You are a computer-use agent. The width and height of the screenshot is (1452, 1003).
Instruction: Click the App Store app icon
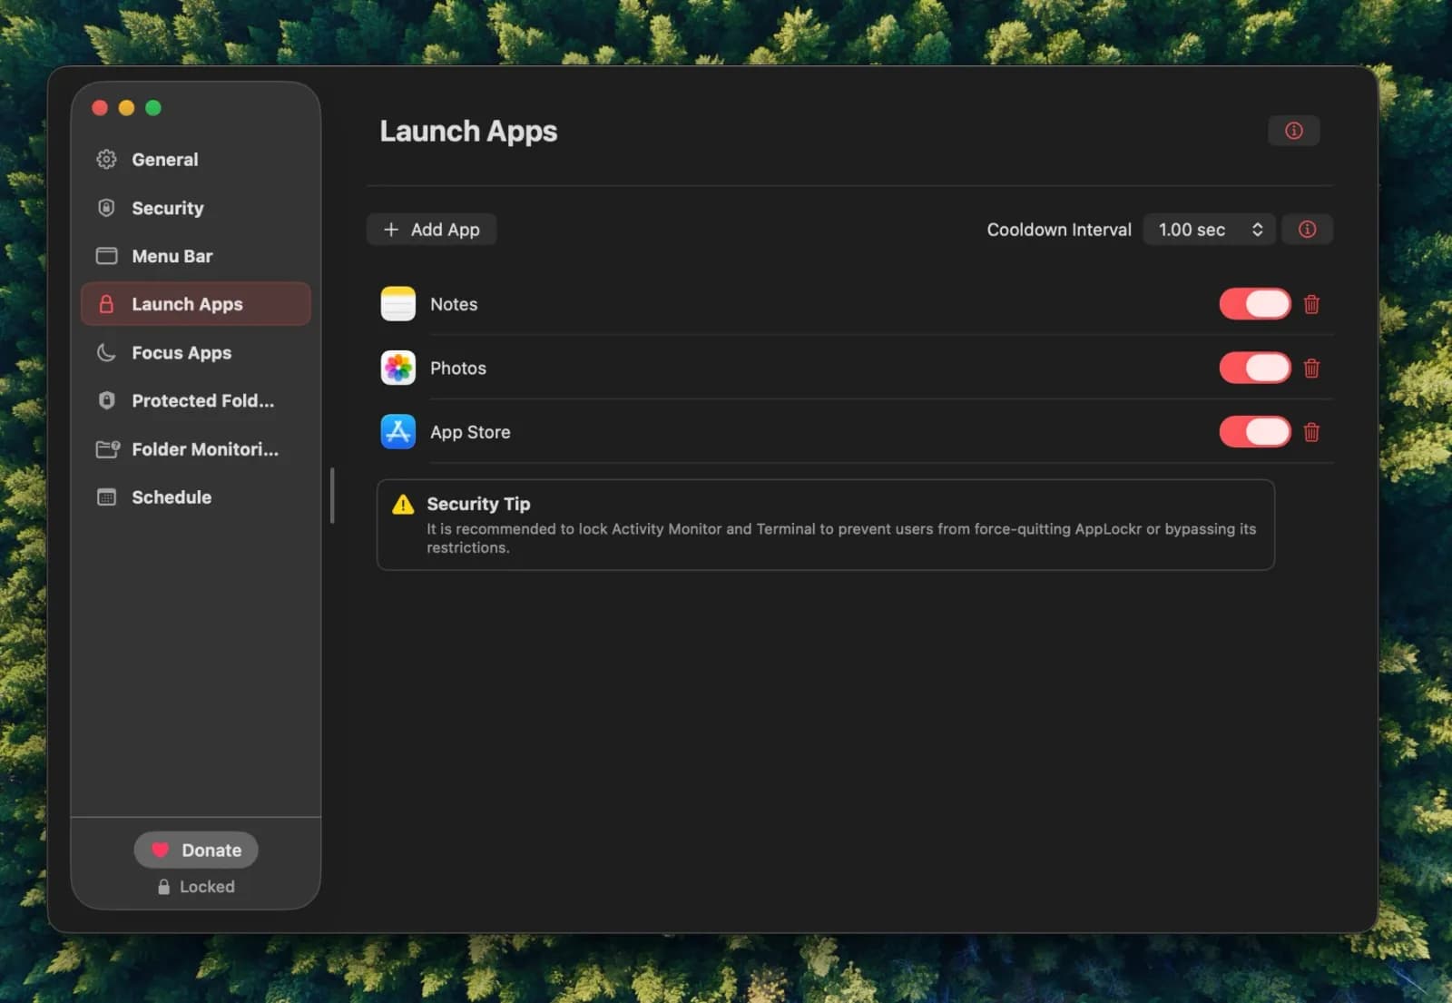tap(398, 432)
